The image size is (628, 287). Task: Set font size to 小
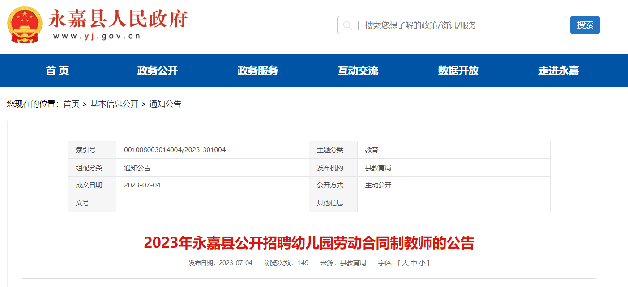coord(422,263)
